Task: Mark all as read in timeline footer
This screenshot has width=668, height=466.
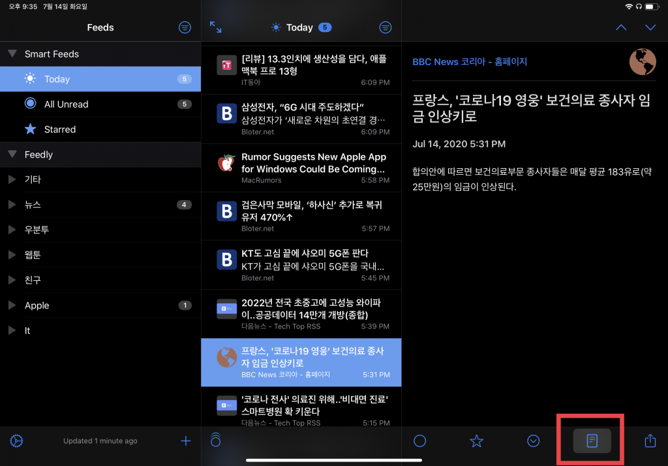Action: point(215,440)
